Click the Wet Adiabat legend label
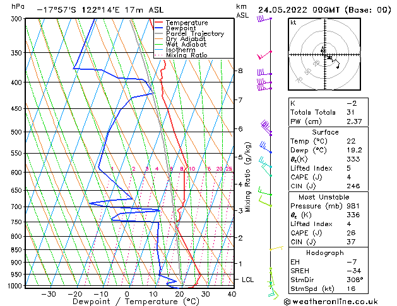 pyautogui.click(x=186, y=45)
